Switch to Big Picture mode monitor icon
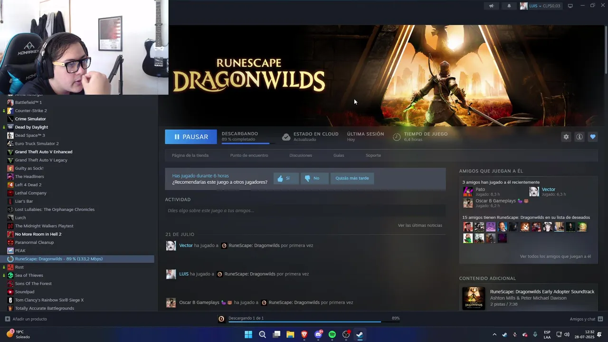This screenshot has width=608, height=342. 570,6
